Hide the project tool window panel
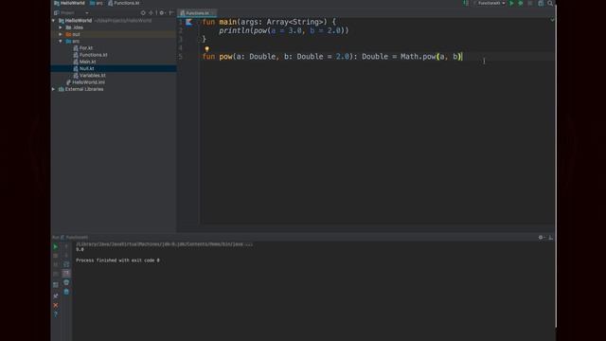 pyautogui.click(x=171, y=12)
